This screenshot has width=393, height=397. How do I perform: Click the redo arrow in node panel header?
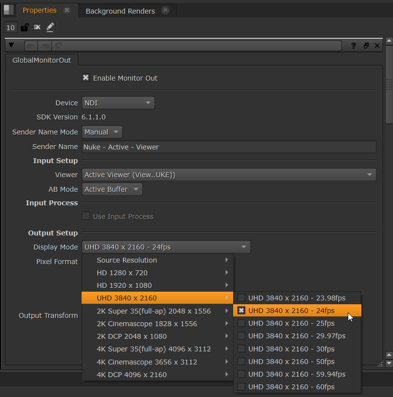[x=44, y=46]
